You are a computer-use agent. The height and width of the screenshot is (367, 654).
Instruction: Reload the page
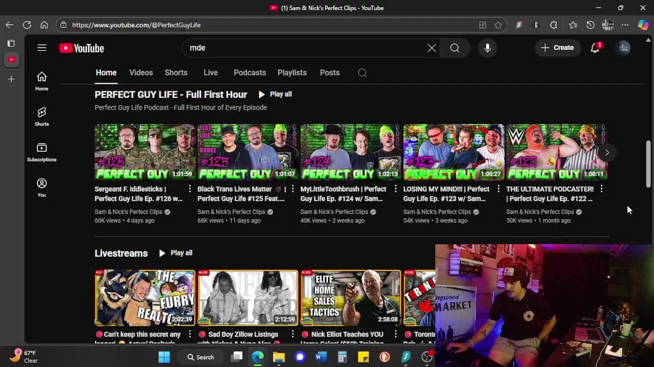coord(27,25)
